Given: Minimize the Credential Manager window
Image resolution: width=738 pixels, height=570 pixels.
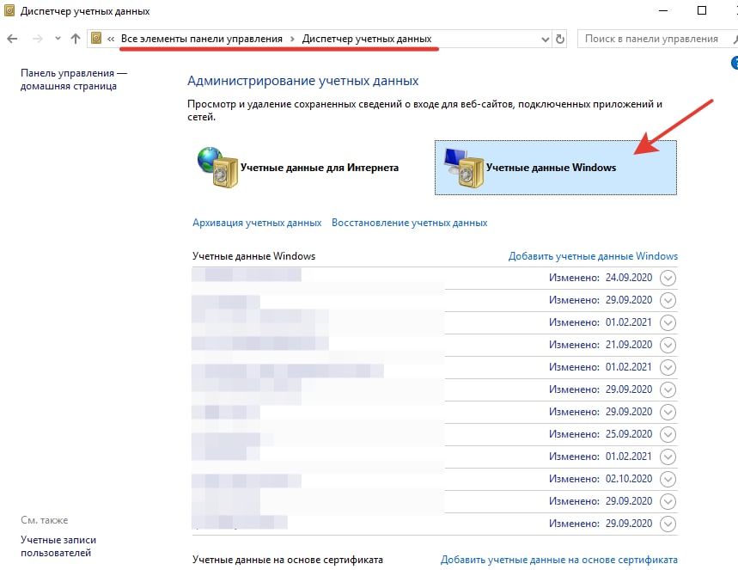Looking at the screenshot, I should click(x=663, y=10).
